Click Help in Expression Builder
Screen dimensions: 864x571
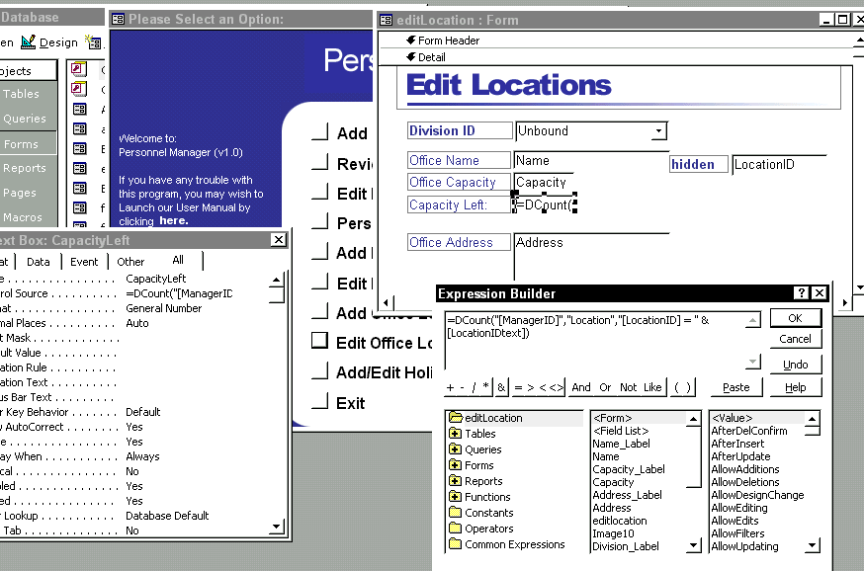point(795,387)
